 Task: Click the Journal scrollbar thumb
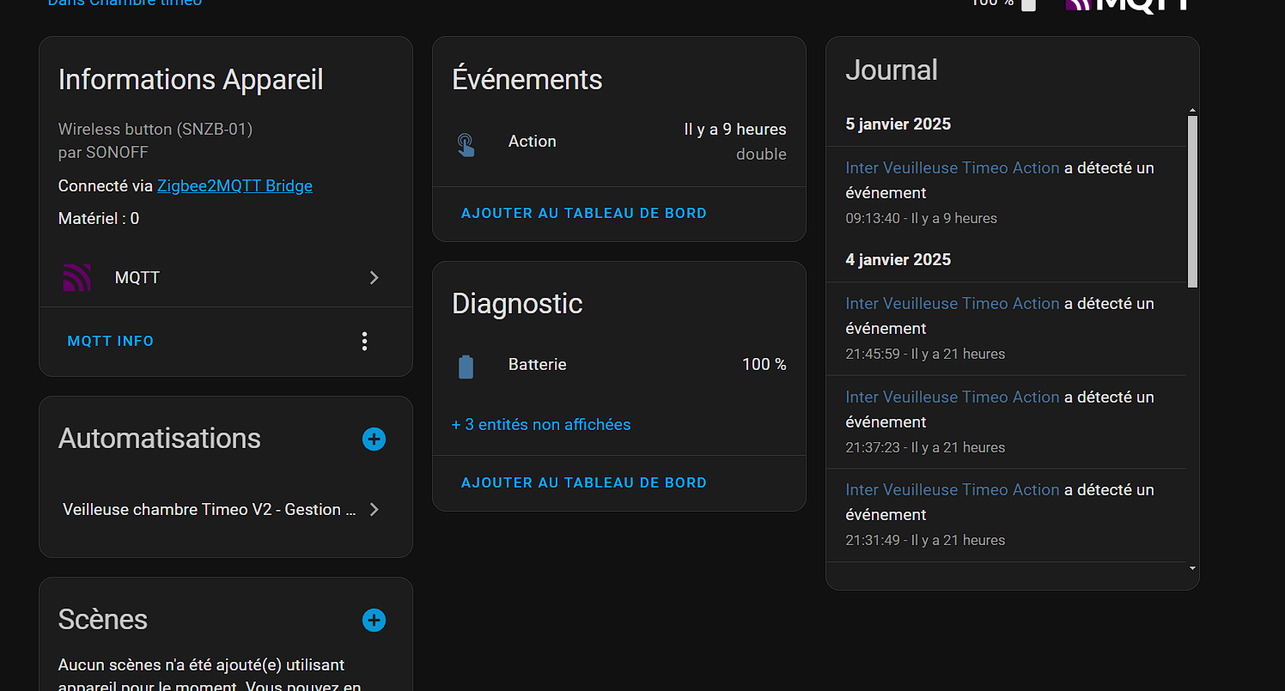click(1192, 201)
